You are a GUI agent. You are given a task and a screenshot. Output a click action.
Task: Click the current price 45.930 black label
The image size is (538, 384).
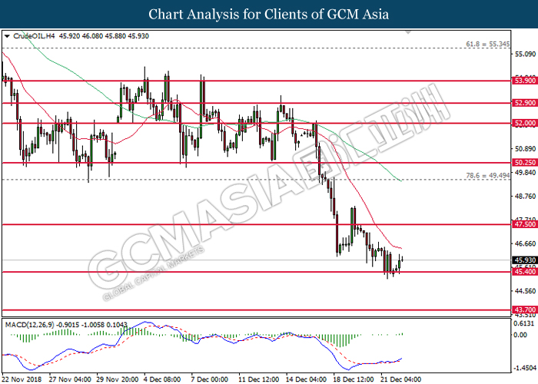tap(525, 260)
